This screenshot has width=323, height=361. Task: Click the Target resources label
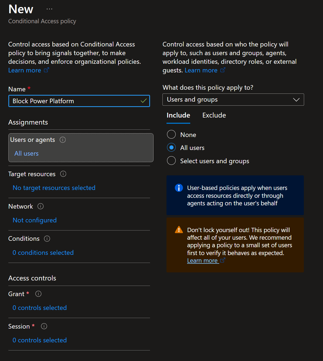pos(32,174)
